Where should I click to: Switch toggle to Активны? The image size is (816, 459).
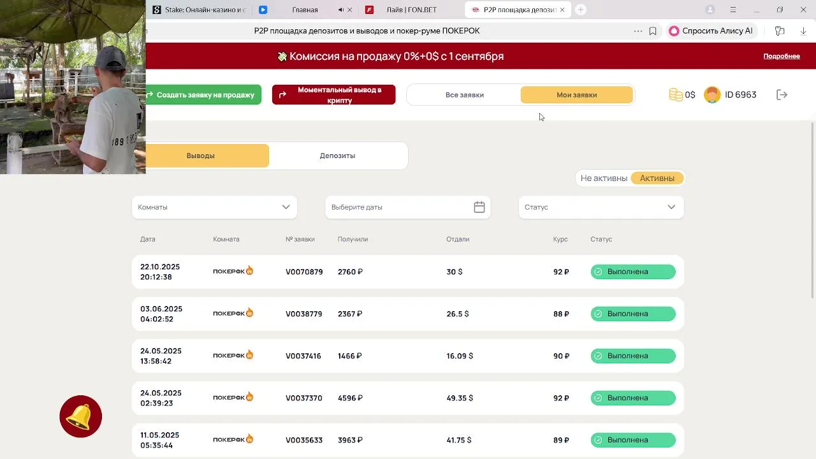click(x=657, y=178)
